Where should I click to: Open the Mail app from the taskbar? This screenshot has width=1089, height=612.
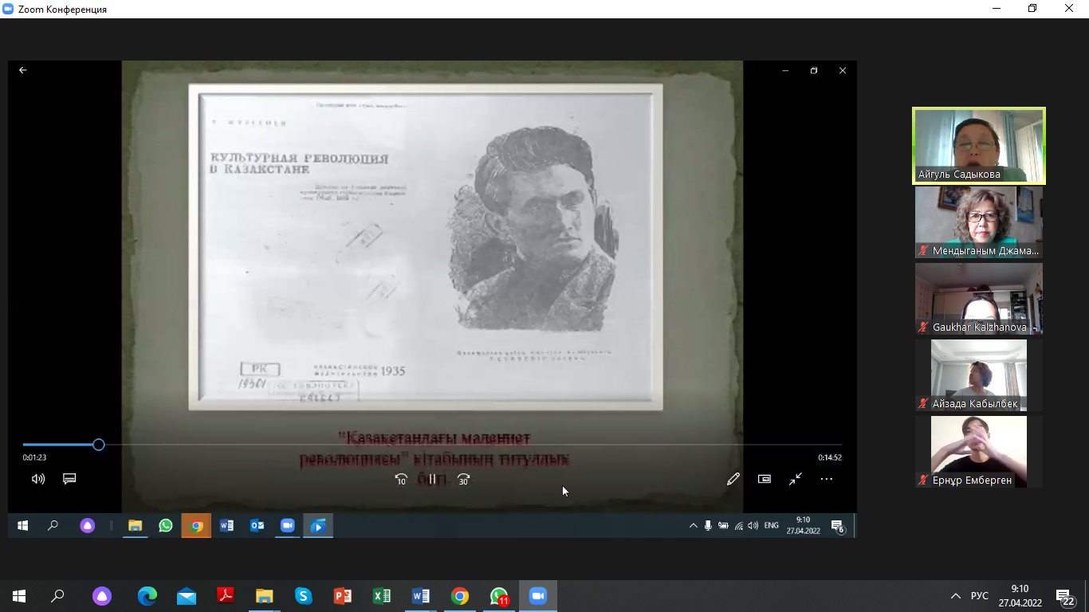(x=187, y=596)
